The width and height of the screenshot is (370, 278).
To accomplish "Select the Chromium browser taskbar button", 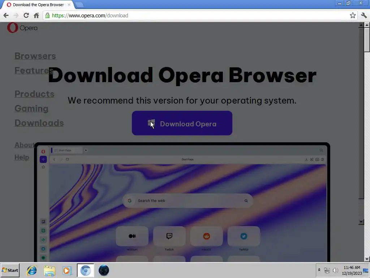I will point(85,270).
